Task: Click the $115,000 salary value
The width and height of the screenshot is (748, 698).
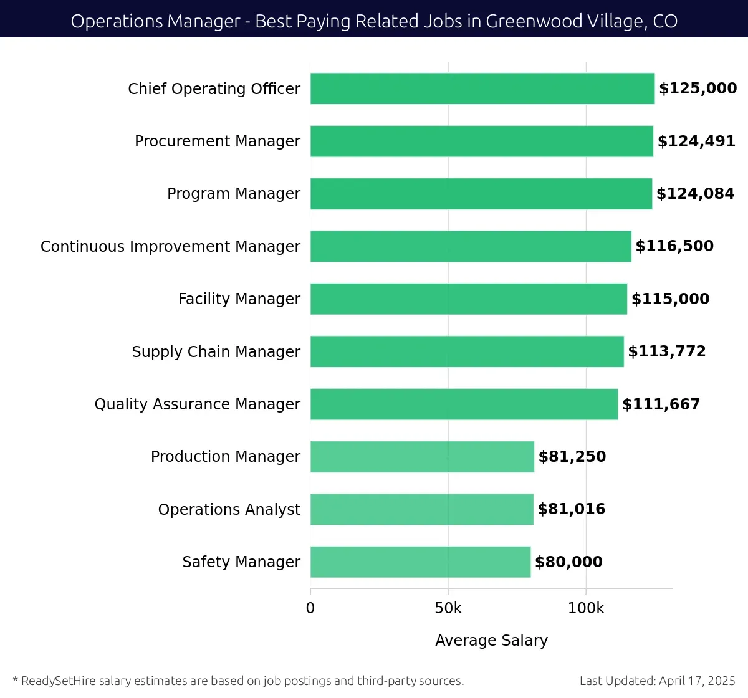Action: point(671,299)
